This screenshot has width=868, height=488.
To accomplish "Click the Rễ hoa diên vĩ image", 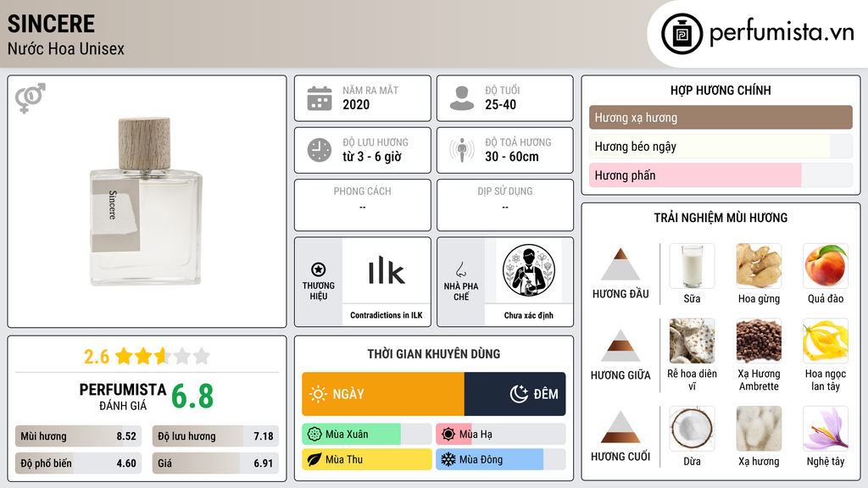I will [692, 341].
